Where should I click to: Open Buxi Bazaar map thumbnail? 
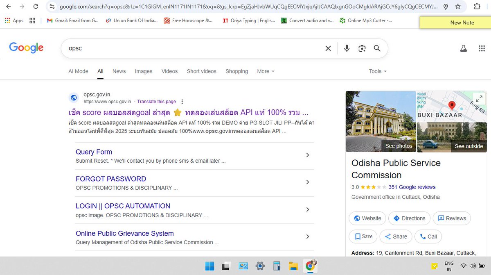click(x=452, y=106)
